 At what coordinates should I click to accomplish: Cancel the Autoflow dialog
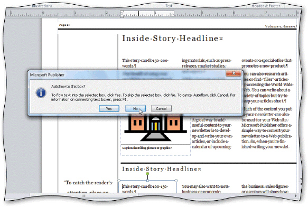coord(161,108)
